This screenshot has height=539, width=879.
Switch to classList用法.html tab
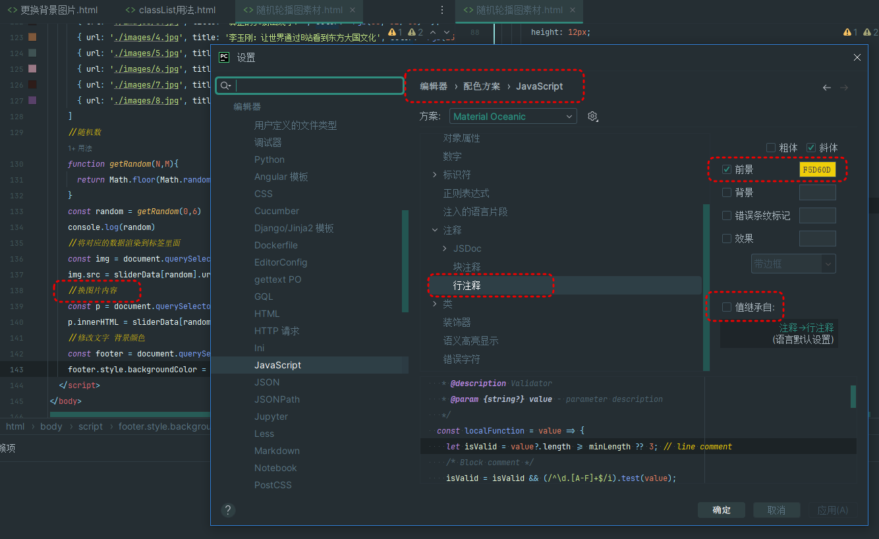170,11
